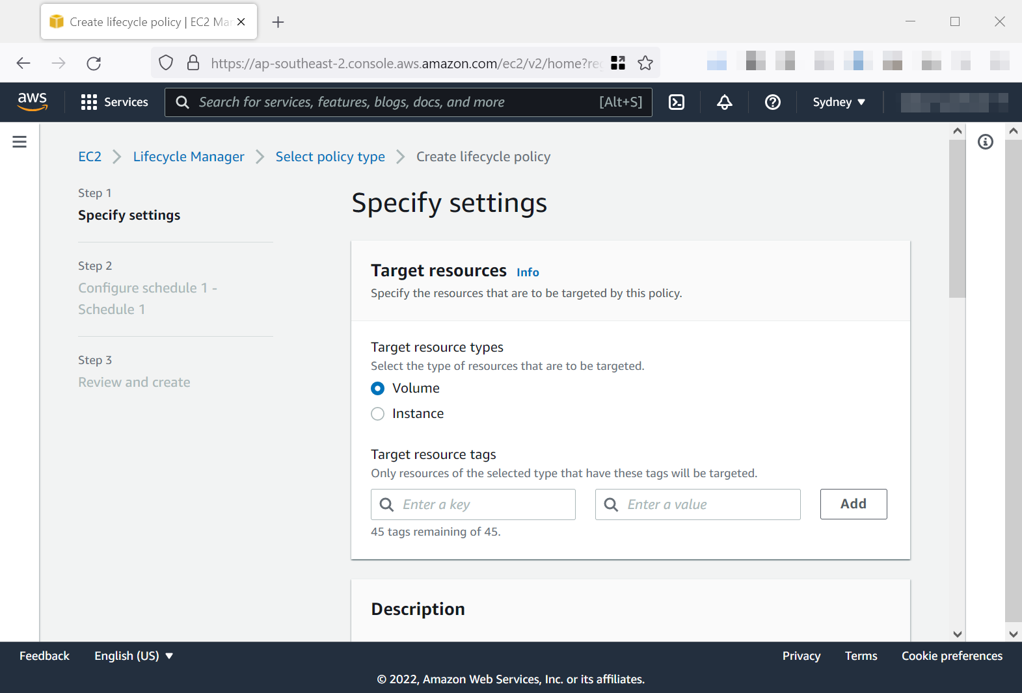Click the Target resource tags label
1022x693 pixels.
tap(433, 454)
